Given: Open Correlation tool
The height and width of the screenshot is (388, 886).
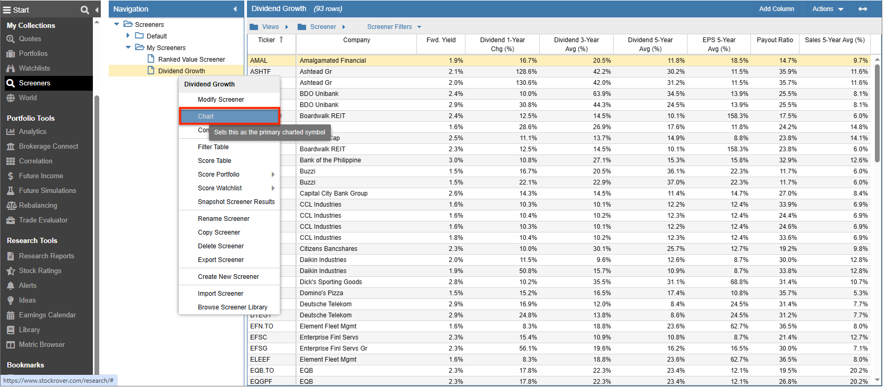Looking at the screenshot, I should [x=35, y=161].
